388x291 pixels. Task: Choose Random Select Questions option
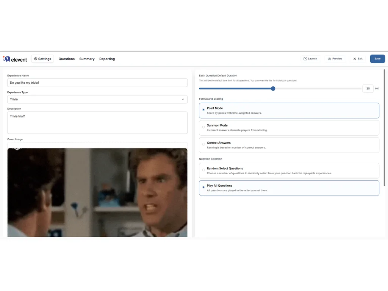(x=289, y=171)
